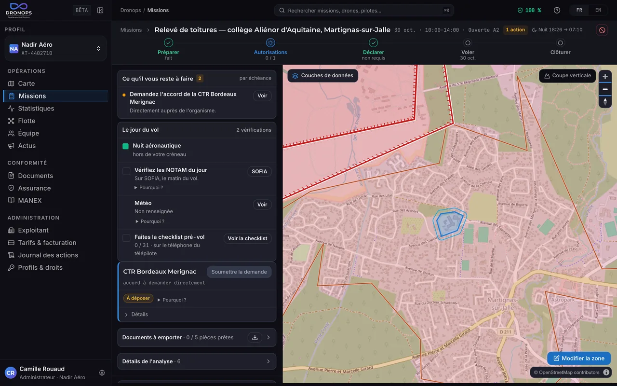Expand Détails in CTR Bordeaux Merignac card

tap(136, 315)
